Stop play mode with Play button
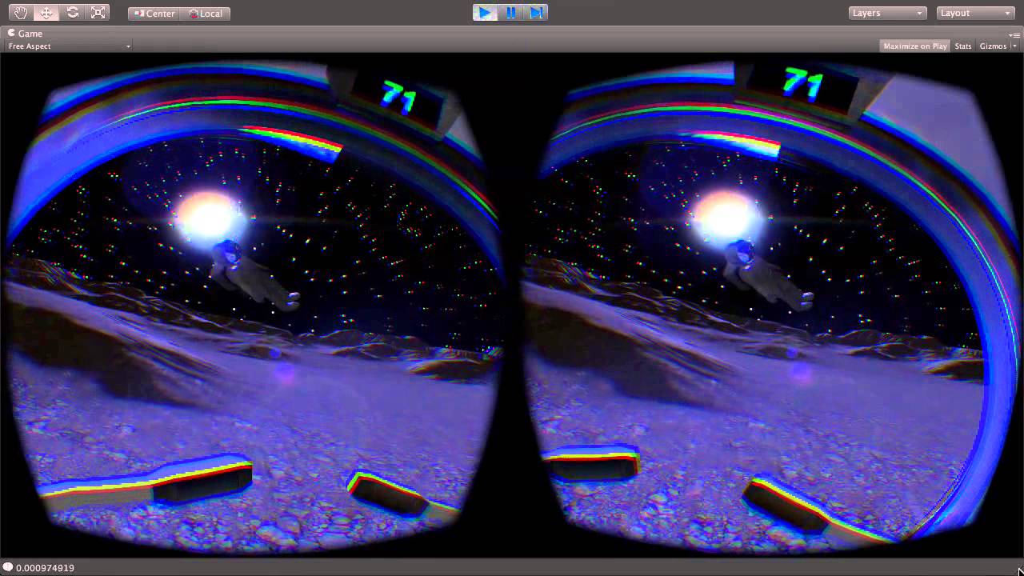1024x576 pixels. pos(485,13)
